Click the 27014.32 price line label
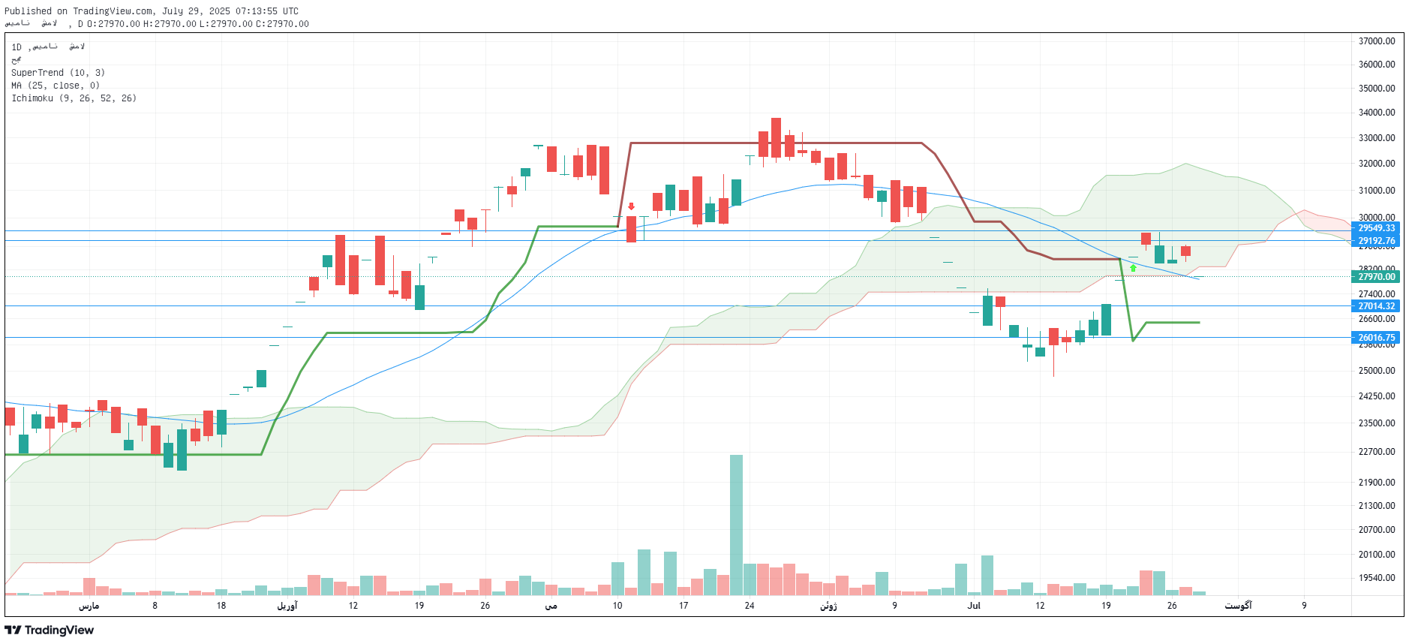The width and height of the screenshot is (1409, 644). (1377, 306)
